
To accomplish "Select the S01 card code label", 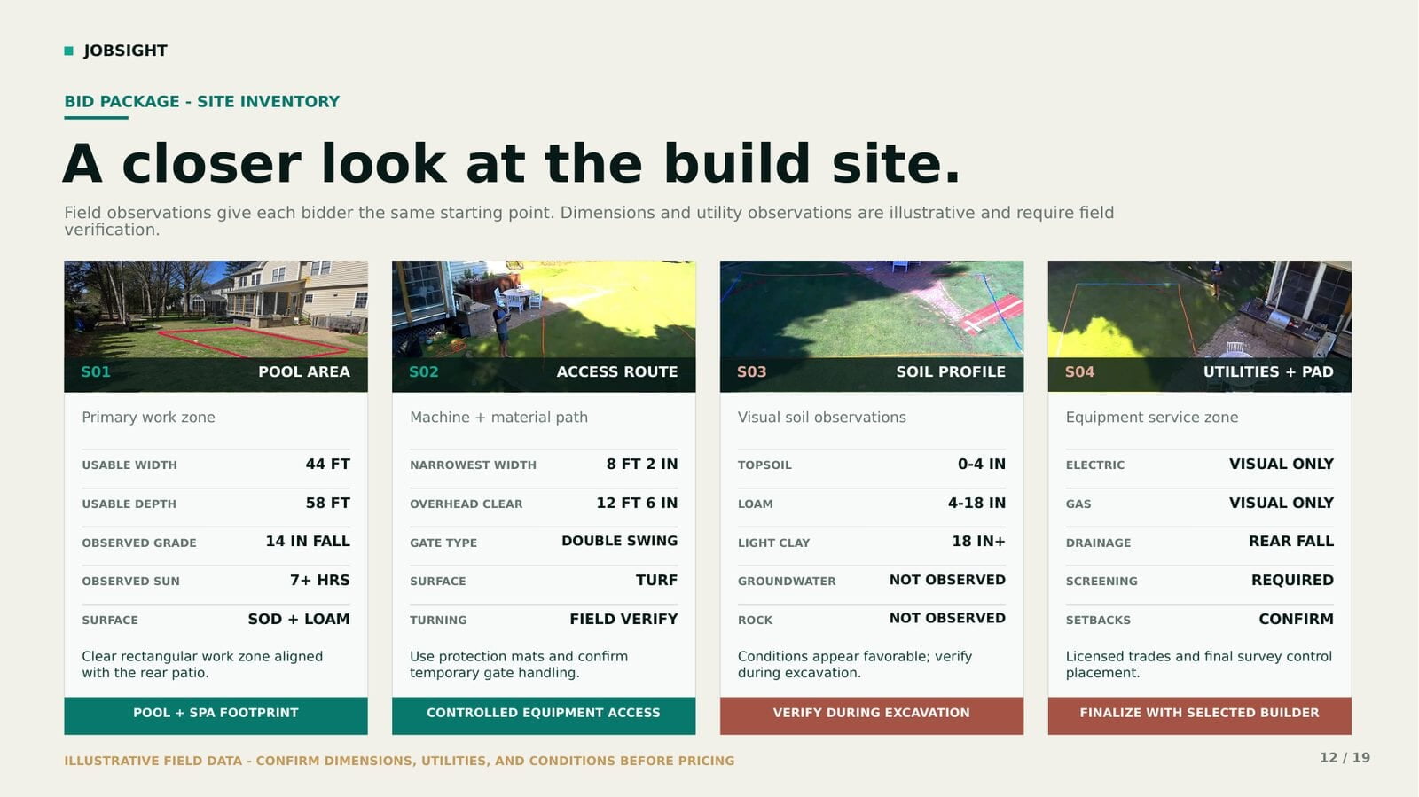I will coord(96,371).
